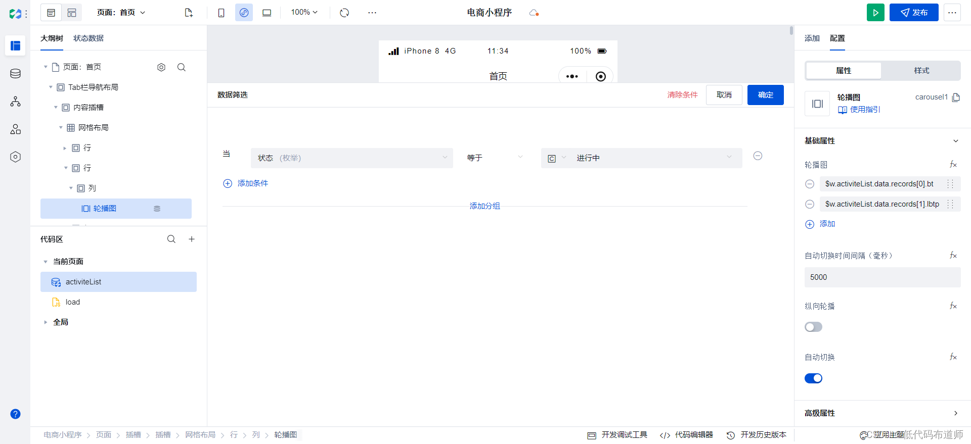
Task: Add new item in code area
Action: 192,239
